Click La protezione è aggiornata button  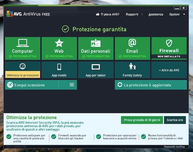(x=151, y=85)
